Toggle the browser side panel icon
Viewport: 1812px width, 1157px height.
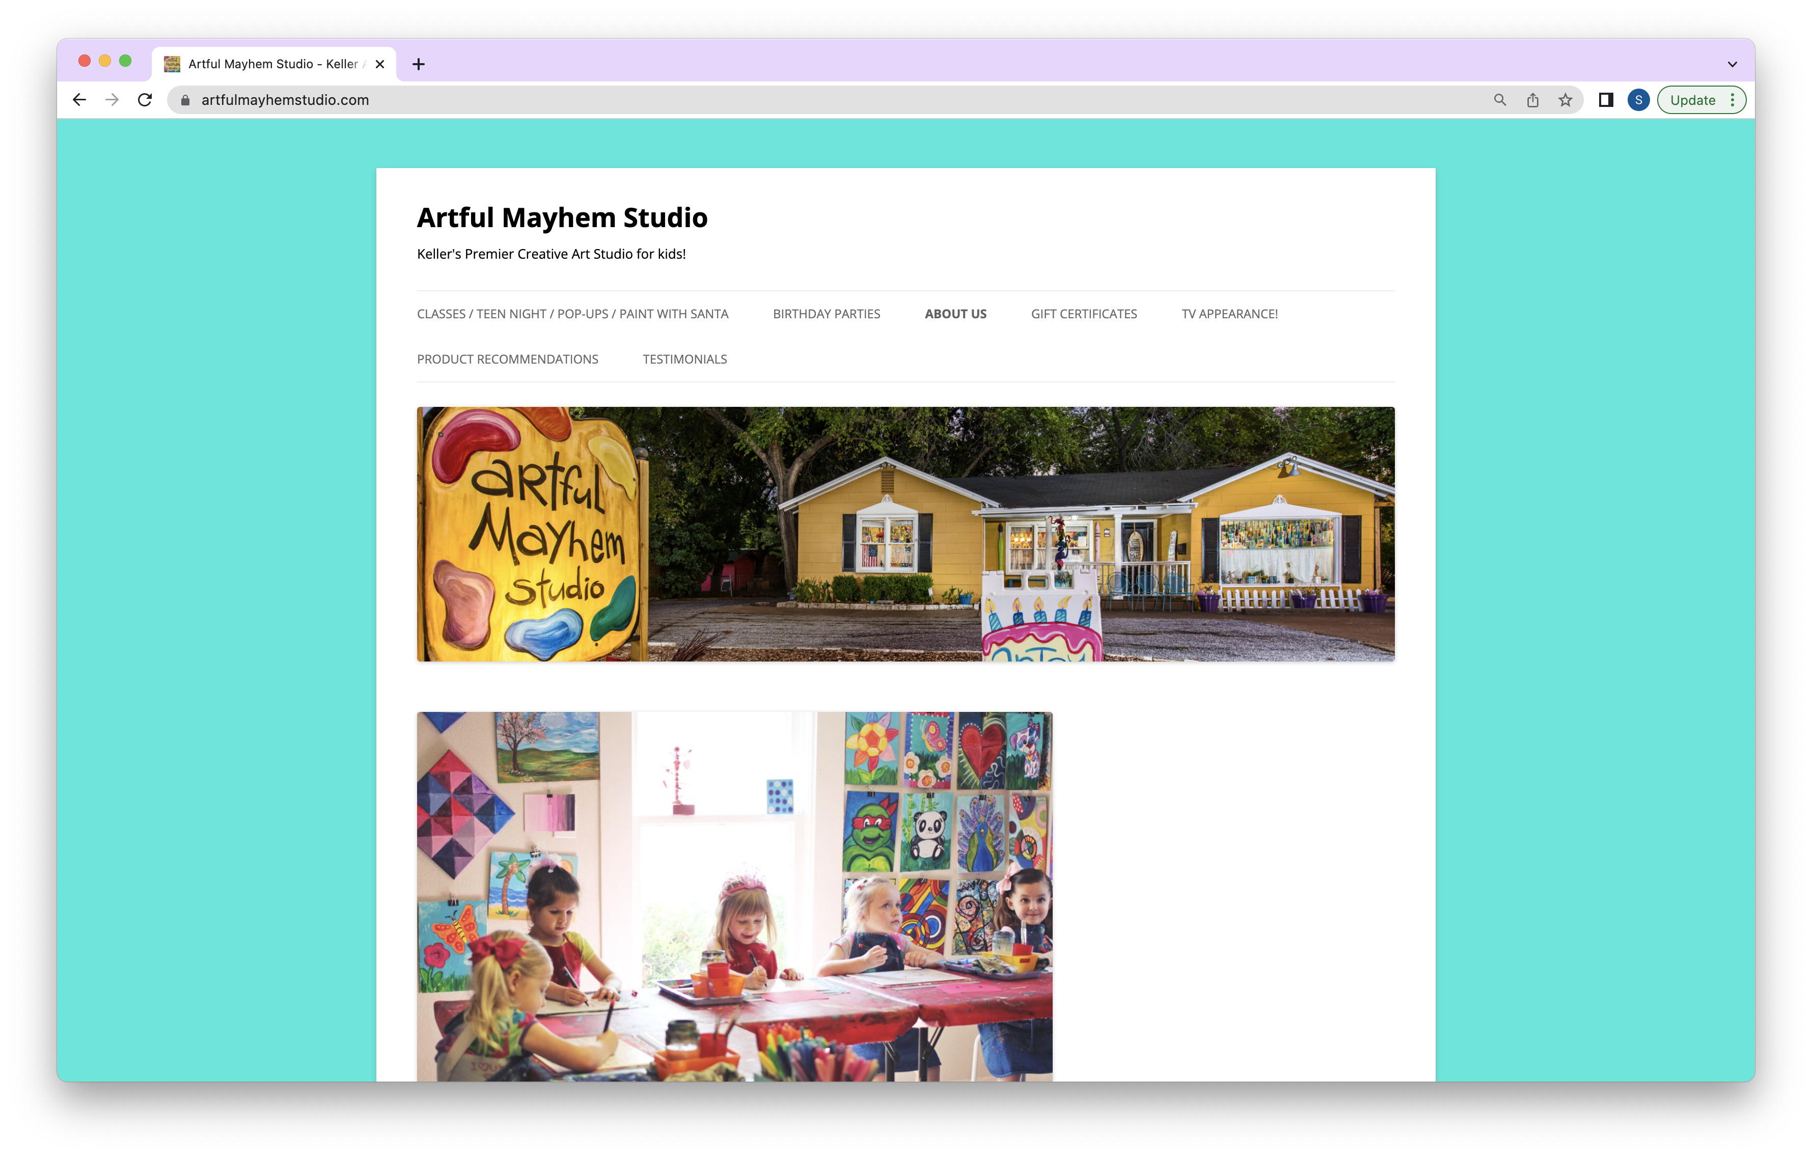1606,100
